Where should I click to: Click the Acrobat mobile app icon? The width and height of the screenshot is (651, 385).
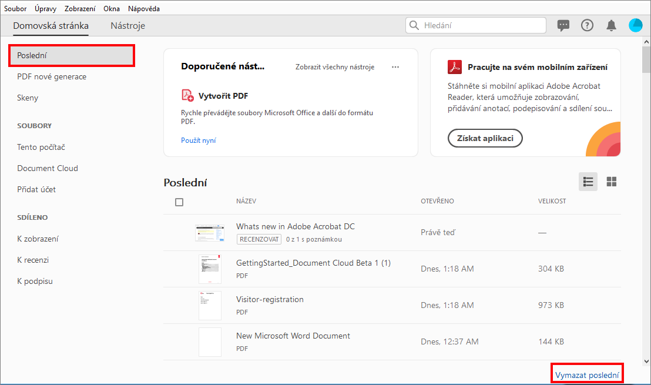point(455,67)
